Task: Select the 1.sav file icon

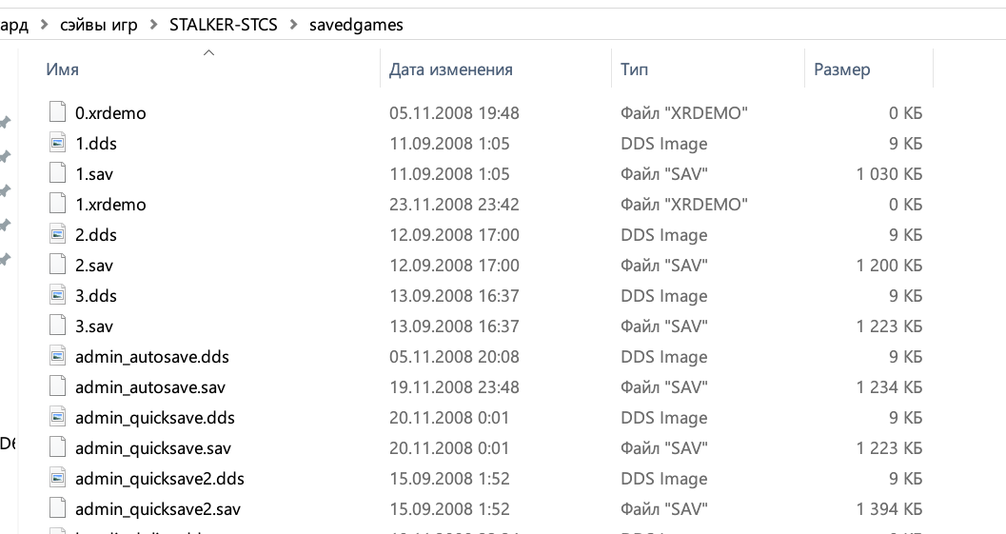Action: 58,173
